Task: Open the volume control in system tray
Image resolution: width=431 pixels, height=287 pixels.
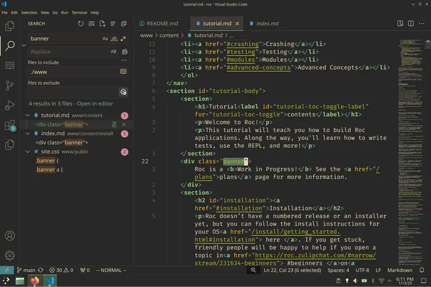Action: 355,281
